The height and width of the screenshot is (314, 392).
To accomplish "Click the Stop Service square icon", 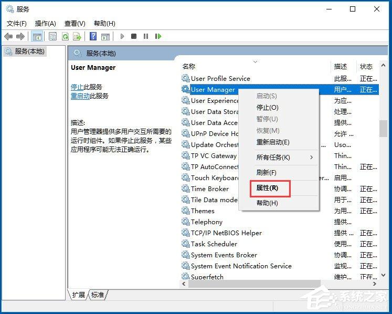I will [x=134, y=37].
